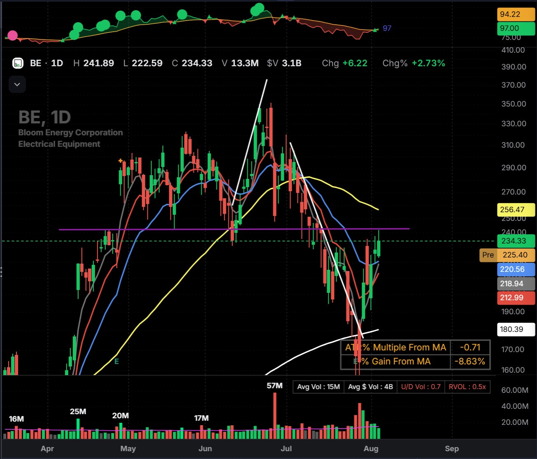Image resolution: width=537 pixels, height=459 pixels.
Task: Click the 17M volume bar label
Action: tap(202, 418)
